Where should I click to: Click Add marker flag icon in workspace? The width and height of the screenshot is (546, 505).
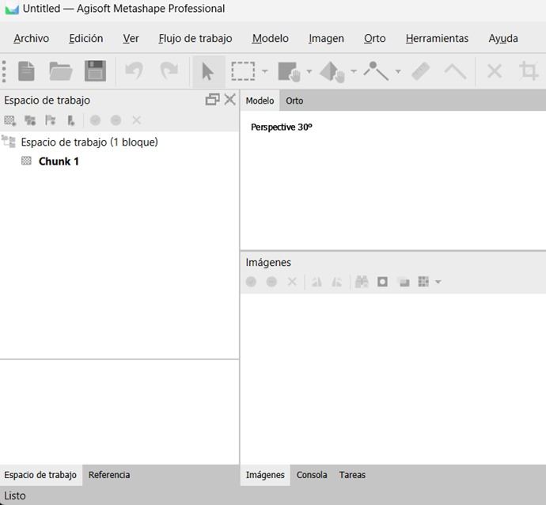(51, 120)
